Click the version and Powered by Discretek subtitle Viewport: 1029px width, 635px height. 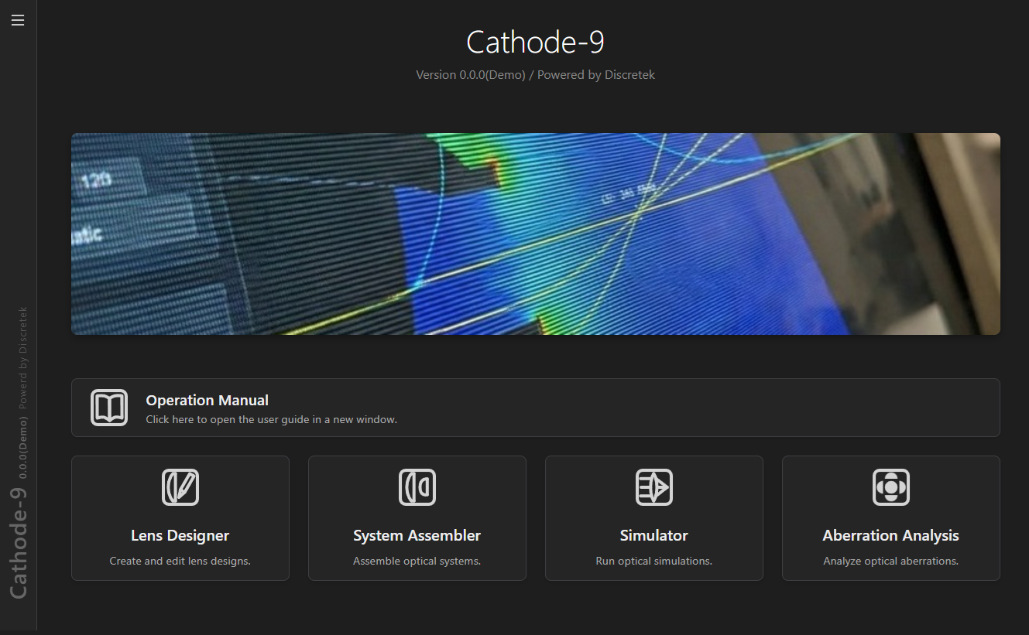(x=535, y=75)
